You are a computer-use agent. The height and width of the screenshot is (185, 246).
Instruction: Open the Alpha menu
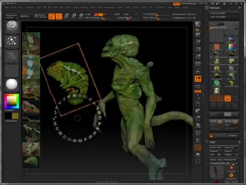point(7,7)
